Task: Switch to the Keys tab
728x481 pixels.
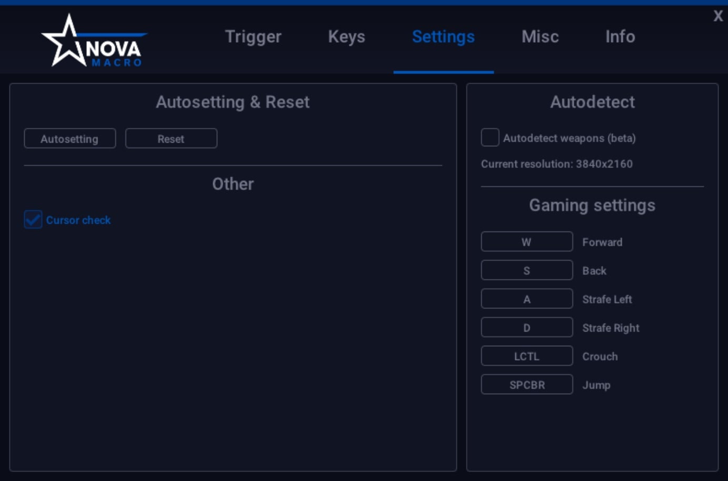Action: point(346,37)
